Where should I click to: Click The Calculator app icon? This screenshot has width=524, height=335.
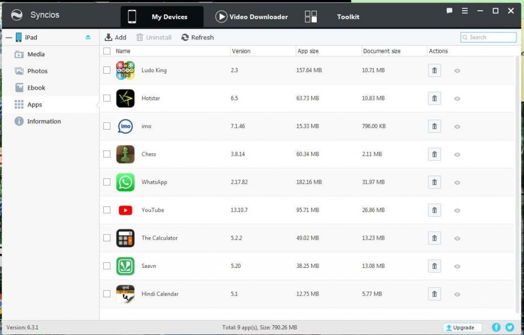point(125,238)
